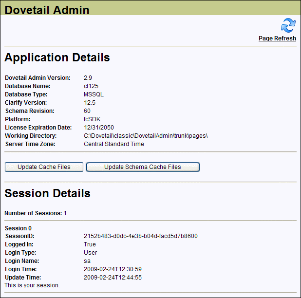Click the Number of Sessions: 1 line
Viewport: 301px width, 298px height.
[x=36, y=213]
